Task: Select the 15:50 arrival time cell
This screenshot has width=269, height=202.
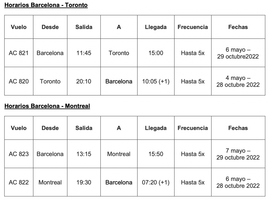Action: click(x=156, y=154)
